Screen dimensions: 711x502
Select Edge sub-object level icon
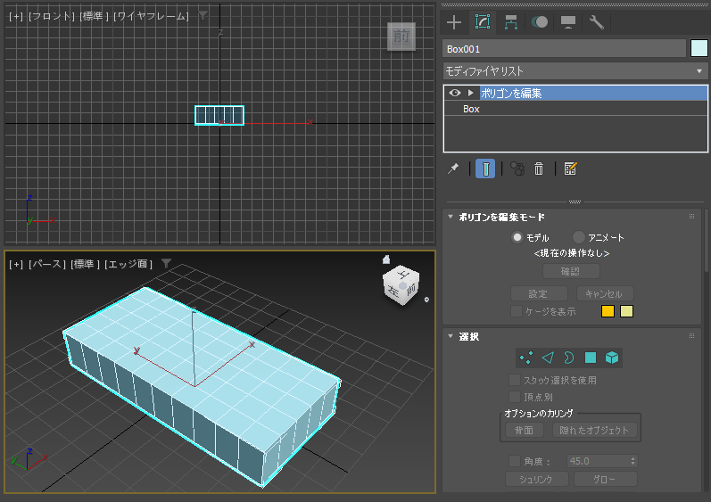[548, 358]
